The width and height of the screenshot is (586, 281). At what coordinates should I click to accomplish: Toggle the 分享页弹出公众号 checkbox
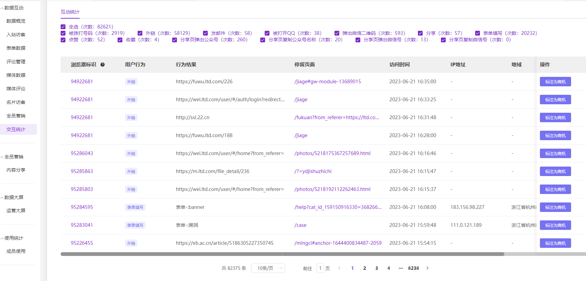175,40
